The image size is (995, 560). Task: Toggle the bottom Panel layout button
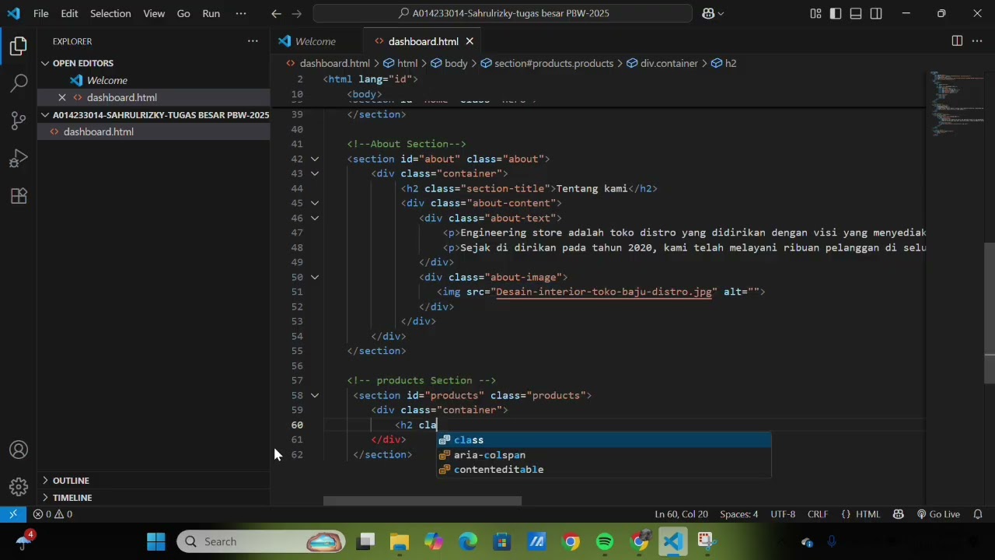pyautogui.click(x=856, y=13)
